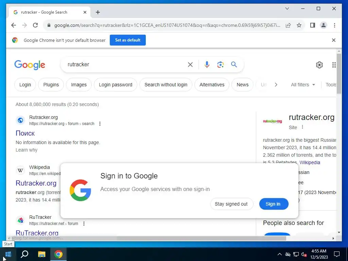Image resolution: width=348 pixels, height=261 pixels.
Task: Close the rutracker Google Search tab
Action: pyautogui.click(x=85, y=12)
